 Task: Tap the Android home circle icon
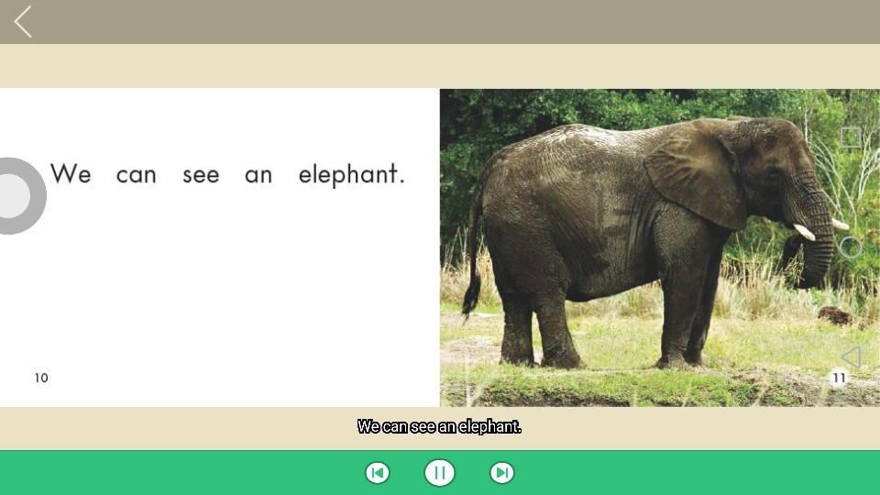(851, 247)
